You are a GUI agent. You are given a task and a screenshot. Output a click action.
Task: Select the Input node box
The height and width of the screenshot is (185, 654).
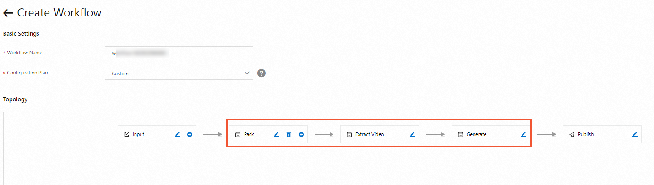(x=157, y=135)
